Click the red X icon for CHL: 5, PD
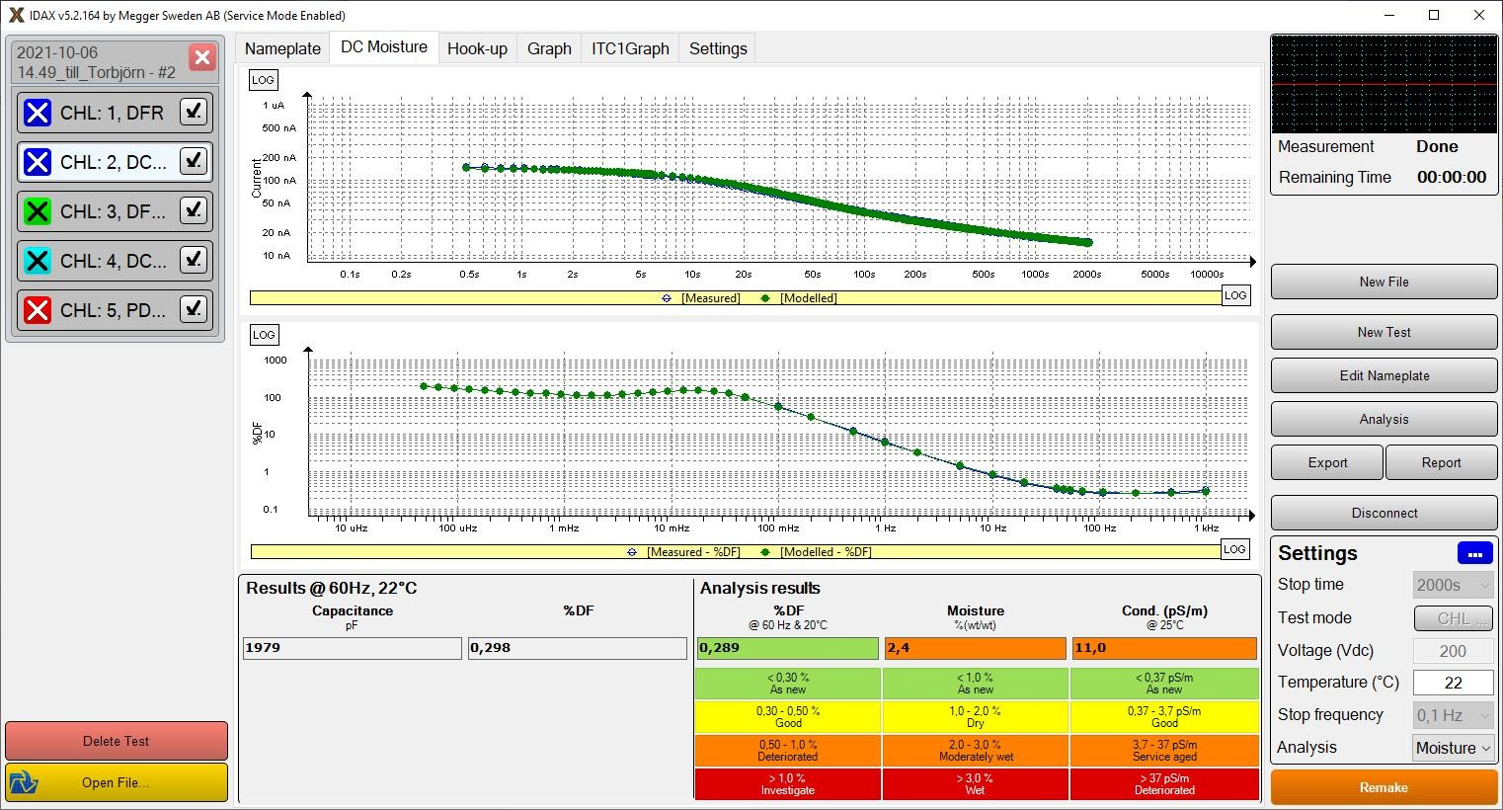Viewport: 1503px width, 810px height. point(38,310)
